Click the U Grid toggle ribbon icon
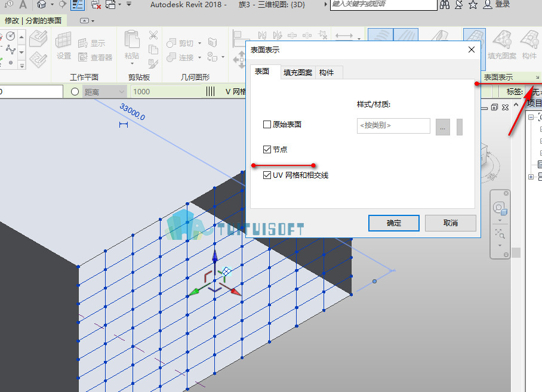Viewport: 542px width, 392px height. point(380,35)
